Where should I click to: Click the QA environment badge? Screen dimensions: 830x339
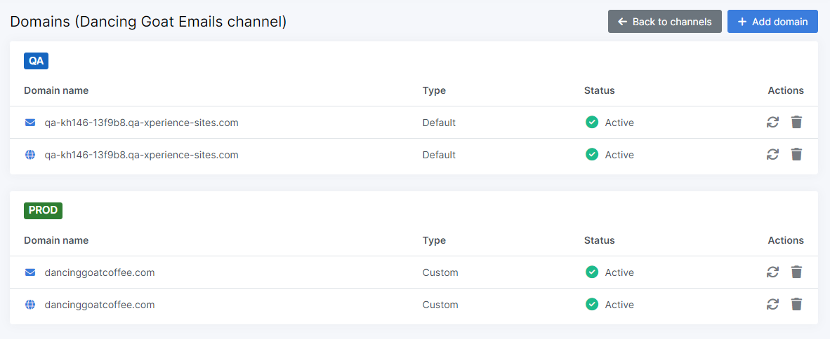[36, 61]
